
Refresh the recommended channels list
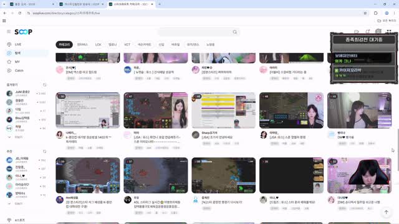[44, 151]
